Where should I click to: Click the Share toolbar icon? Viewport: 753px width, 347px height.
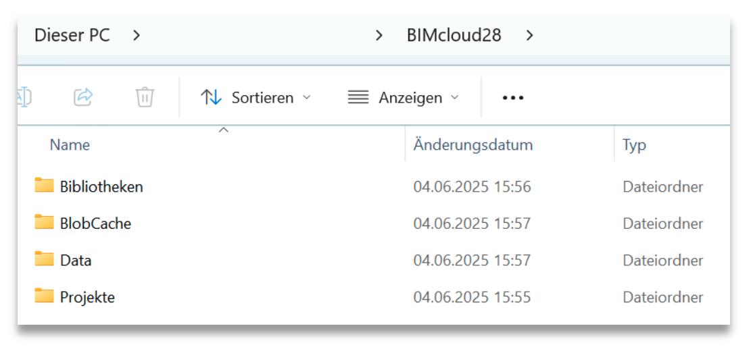pos(83,97)
